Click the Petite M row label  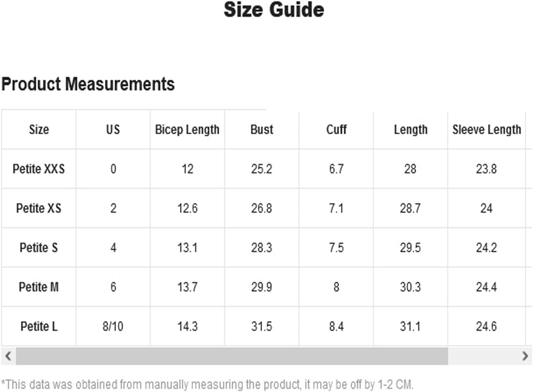[39, 287]
